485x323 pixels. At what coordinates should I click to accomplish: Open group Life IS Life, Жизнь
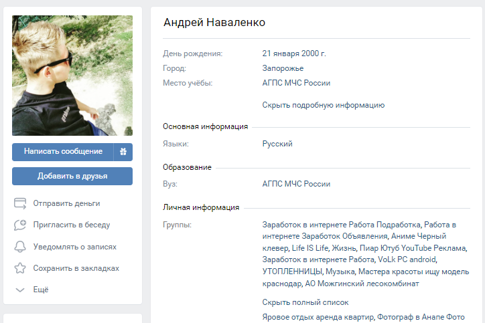pos(324,248)
